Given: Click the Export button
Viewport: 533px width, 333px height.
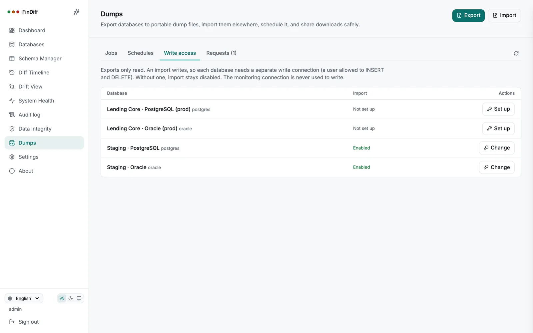Looking at the screenshot, I should pyautogui.click(x=468, y=15).
